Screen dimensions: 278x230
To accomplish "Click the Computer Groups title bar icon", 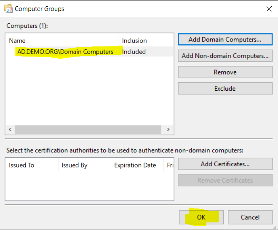I will (x=8, y=8).
